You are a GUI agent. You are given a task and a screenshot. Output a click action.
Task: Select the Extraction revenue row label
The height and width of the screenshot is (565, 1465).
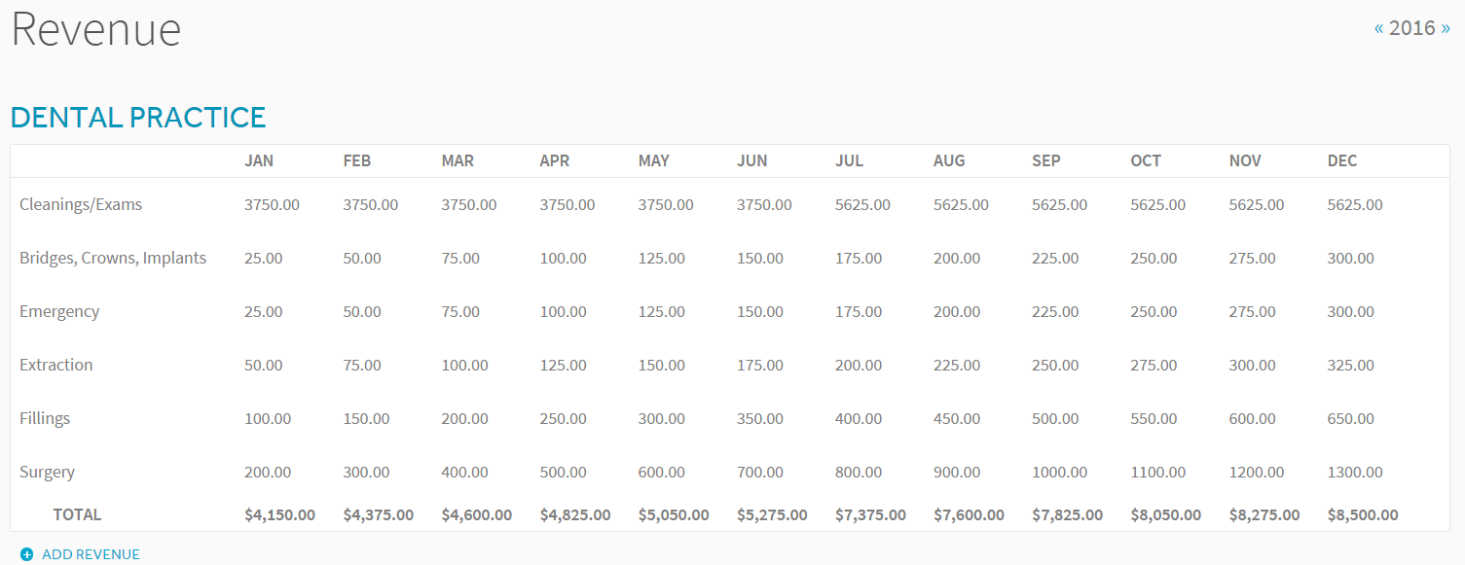[56, 366]
